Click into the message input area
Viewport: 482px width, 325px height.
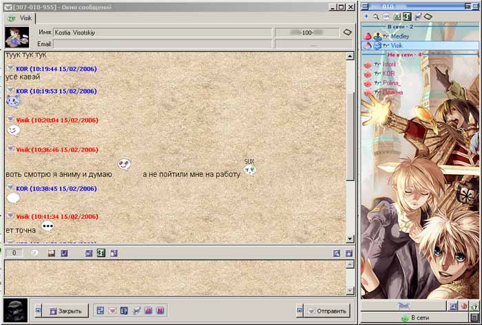[x=176, y=277]
